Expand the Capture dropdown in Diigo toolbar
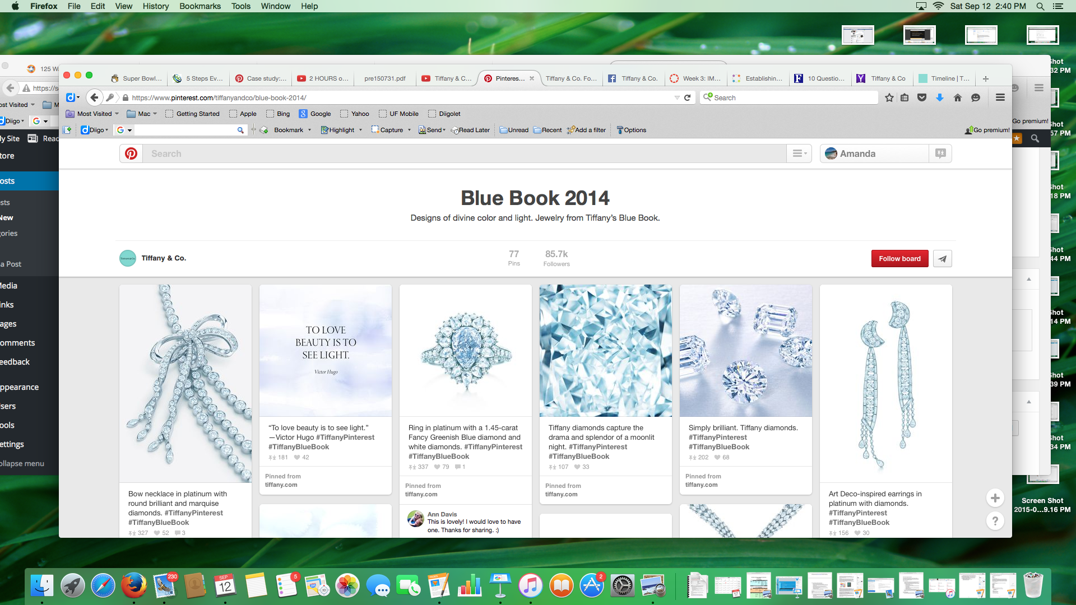 click(409, 130)
